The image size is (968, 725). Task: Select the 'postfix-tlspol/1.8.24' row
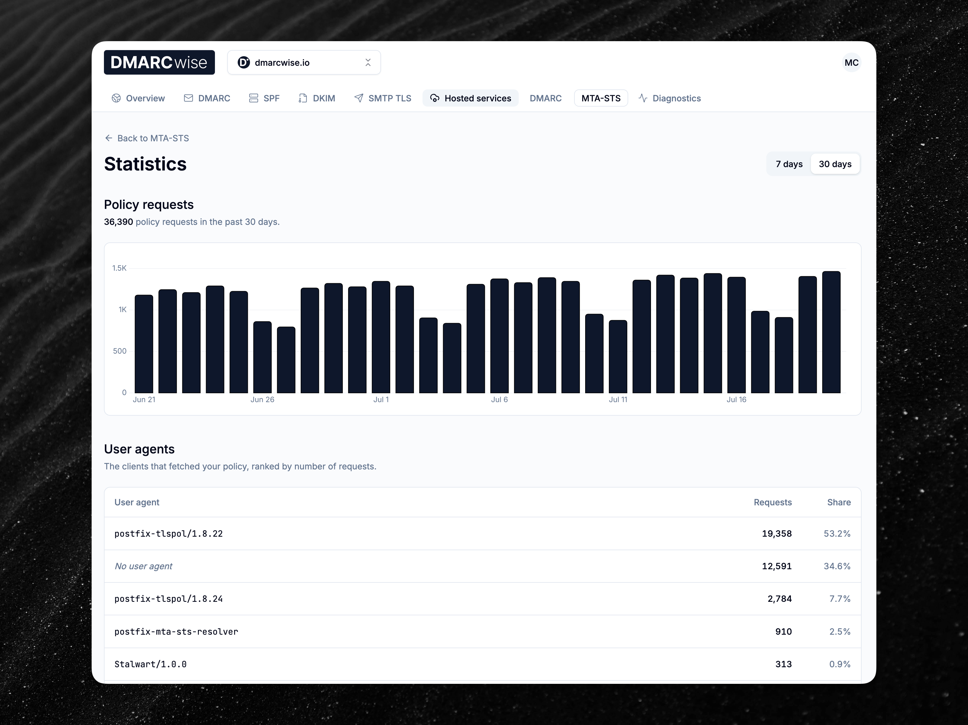click(483, 599)
